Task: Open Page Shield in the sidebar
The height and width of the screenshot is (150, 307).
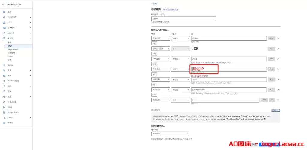Action: point(13,50)
